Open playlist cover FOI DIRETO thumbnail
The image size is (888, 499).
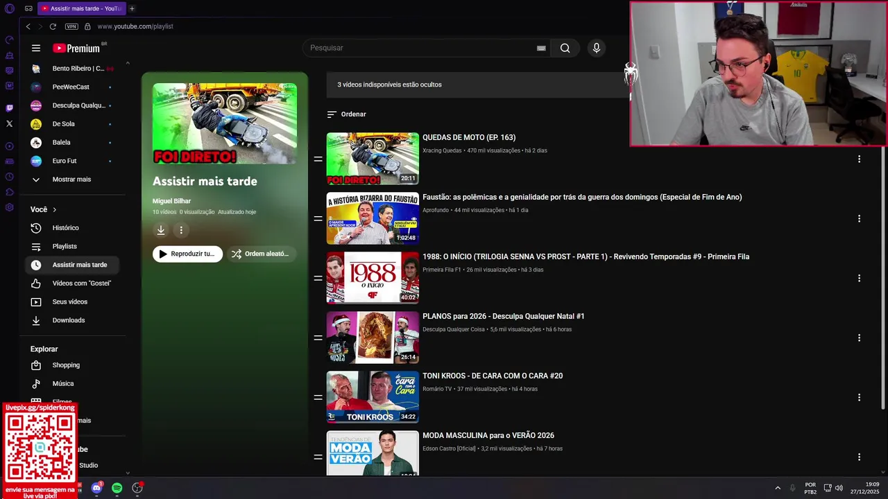pos(225,123)
